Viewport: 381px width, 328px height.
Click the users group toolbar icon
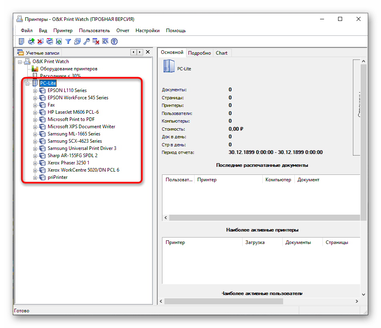pyautogui.click(x=77, y=41)
